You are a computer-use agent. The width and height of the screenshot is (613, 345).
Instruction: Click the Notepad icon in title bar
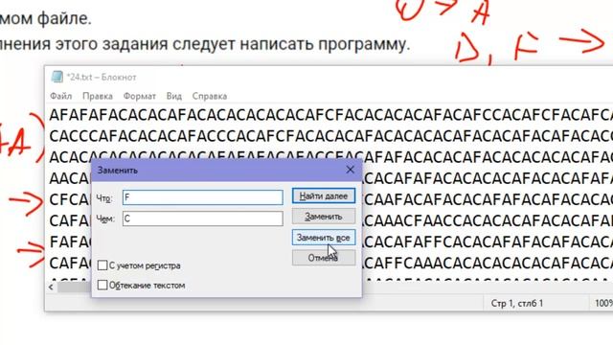pos(57,77)
